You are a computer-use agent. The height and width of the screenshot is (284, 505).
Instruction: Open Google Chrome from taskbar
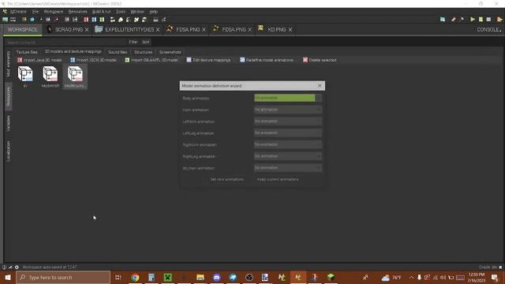tap(135, 277)
